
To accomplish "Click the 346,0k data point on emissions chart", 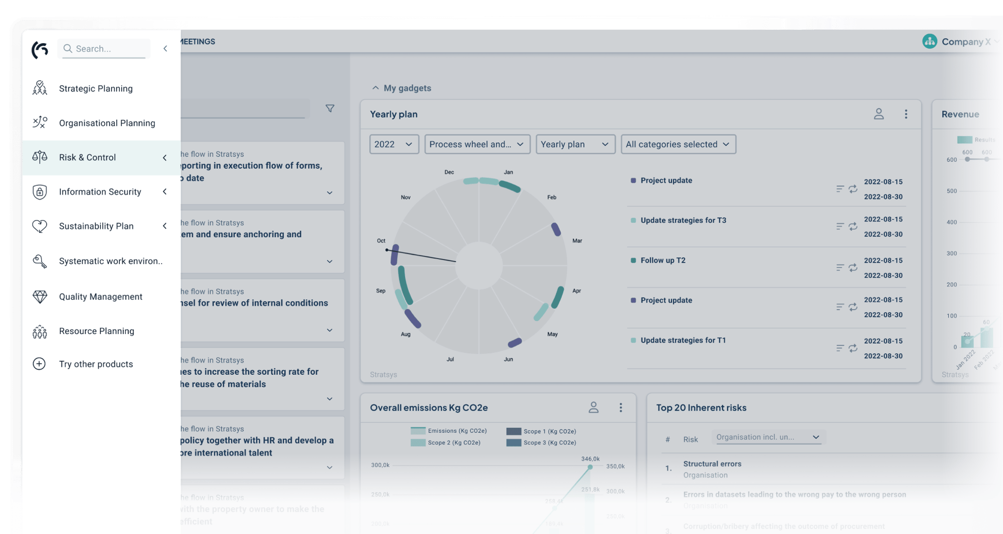I will (x=590, y=467).
